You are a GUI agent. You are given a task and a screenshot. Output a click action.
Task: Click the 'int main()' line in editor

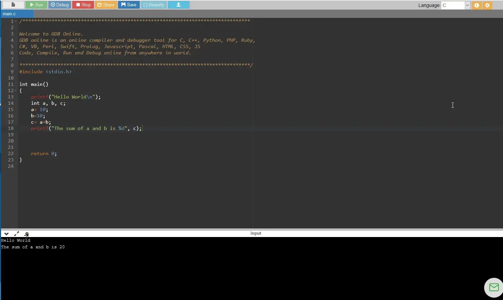[34, 84]
